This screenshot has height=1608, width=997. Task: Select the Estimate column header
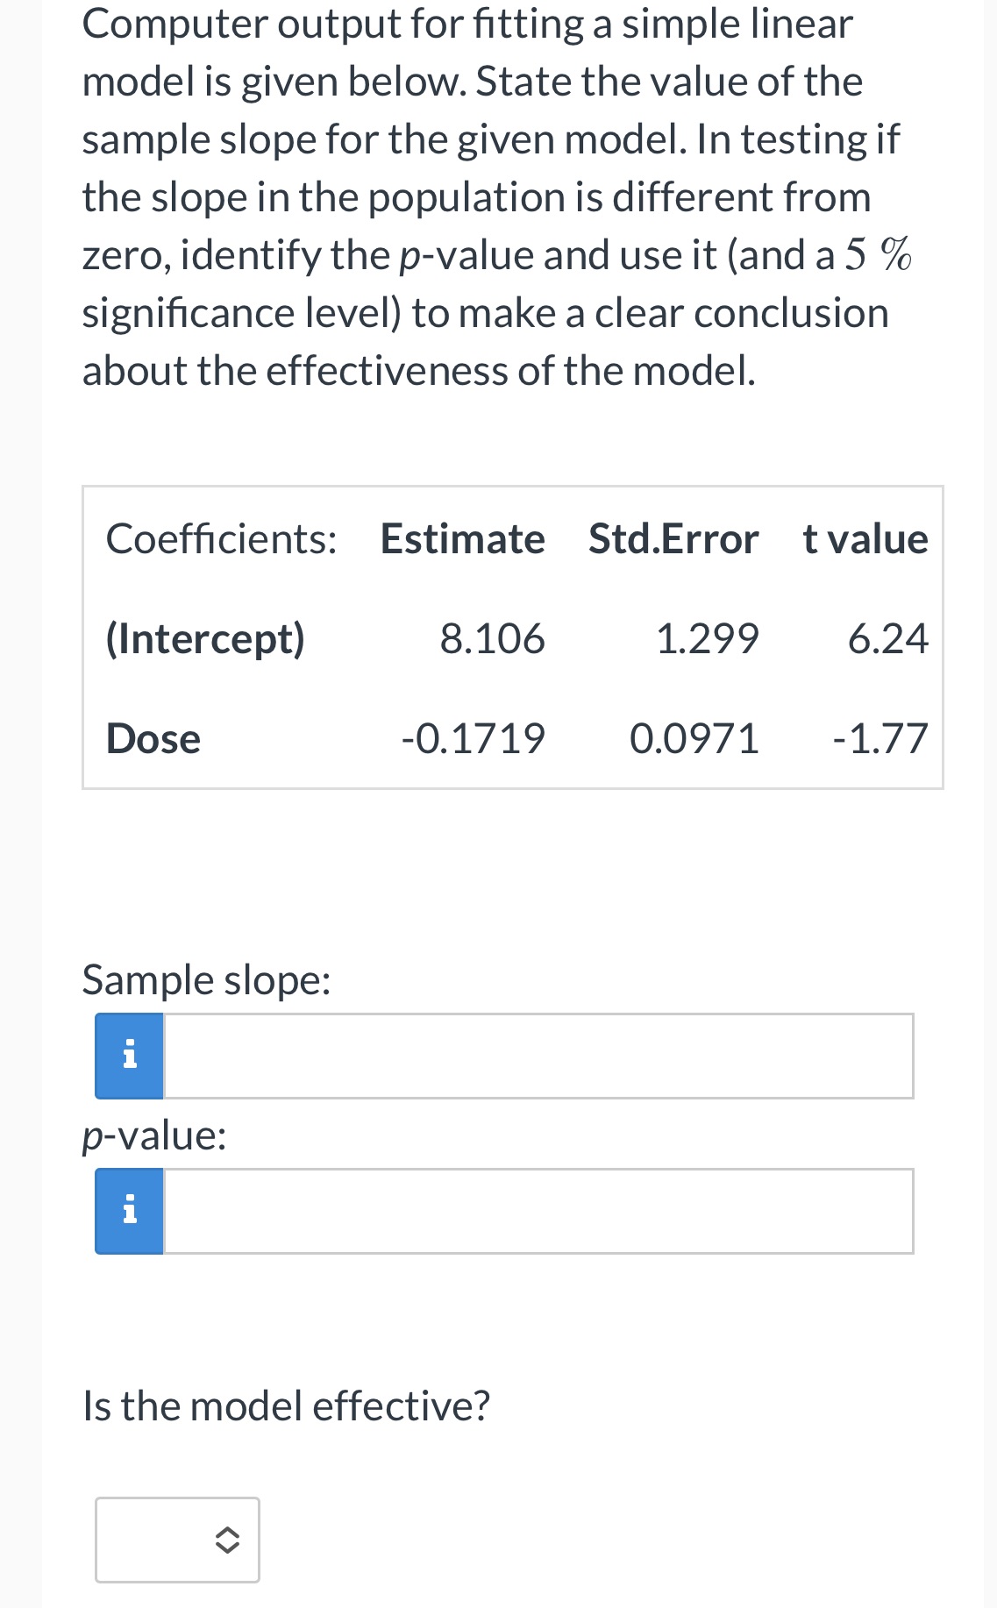coord(462,538)
